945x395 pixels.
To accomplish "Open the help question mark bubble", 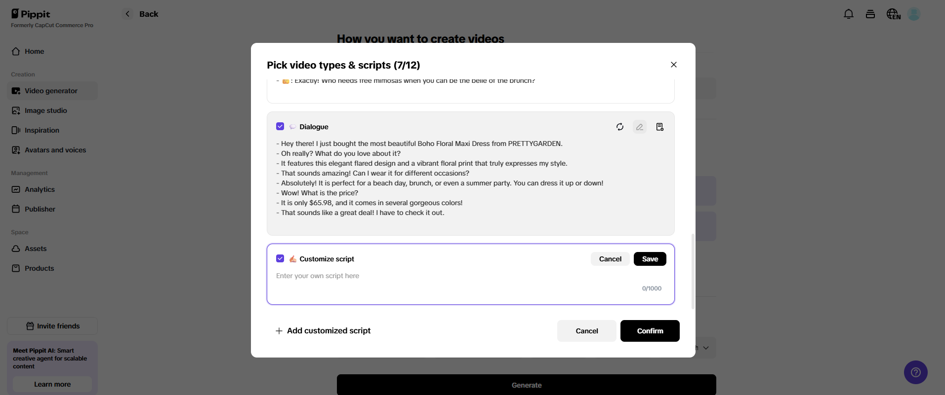I will click(915, 372).
